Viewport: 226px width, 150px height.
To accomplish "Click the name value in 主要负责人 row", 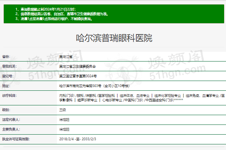I will 64,129.
